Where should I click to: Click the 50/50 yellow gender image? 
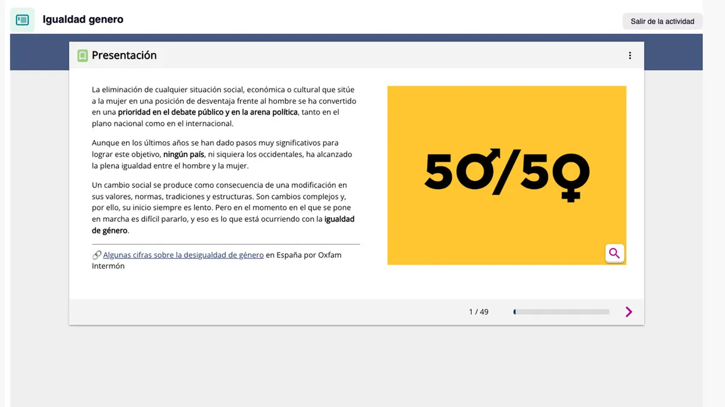506,175
